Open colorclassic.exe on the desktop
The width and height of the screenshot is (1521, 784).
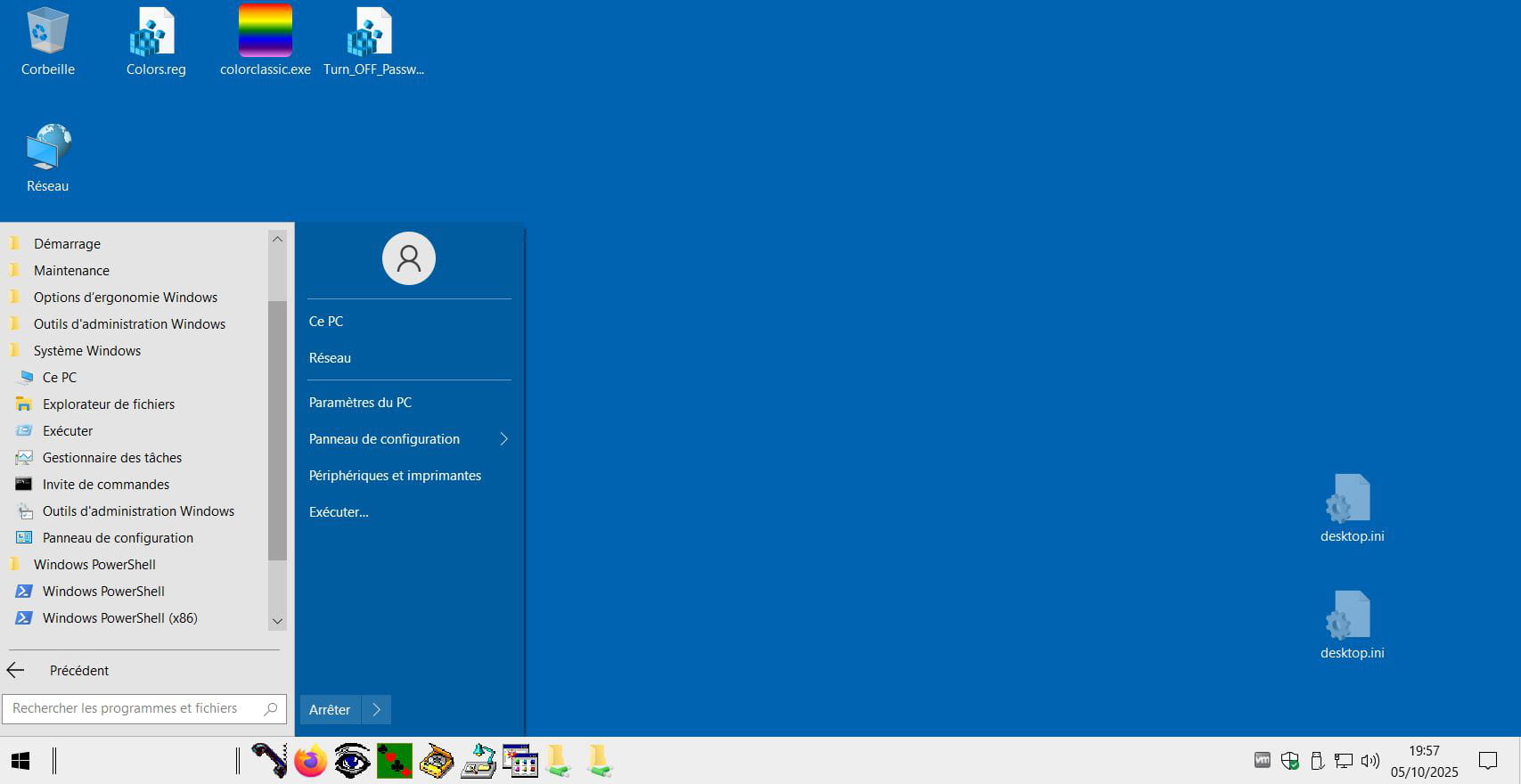coord(265,42)
